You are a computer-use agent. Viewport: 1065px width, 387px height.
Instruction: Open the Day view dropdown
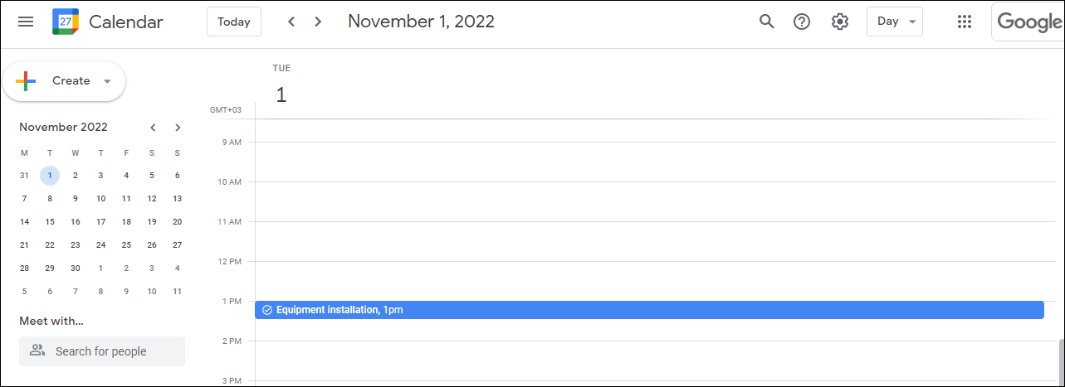pos(895,22)
